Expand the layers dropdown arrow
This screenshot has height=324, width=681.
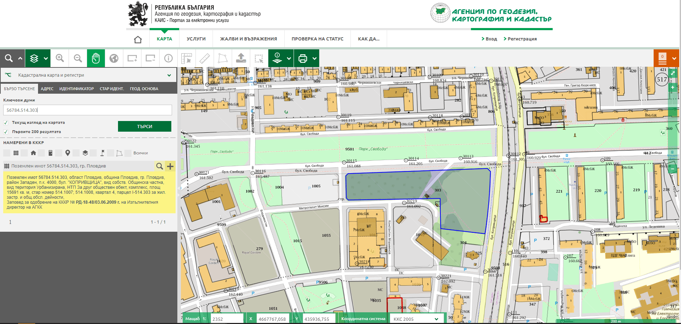tap(46, 58)
